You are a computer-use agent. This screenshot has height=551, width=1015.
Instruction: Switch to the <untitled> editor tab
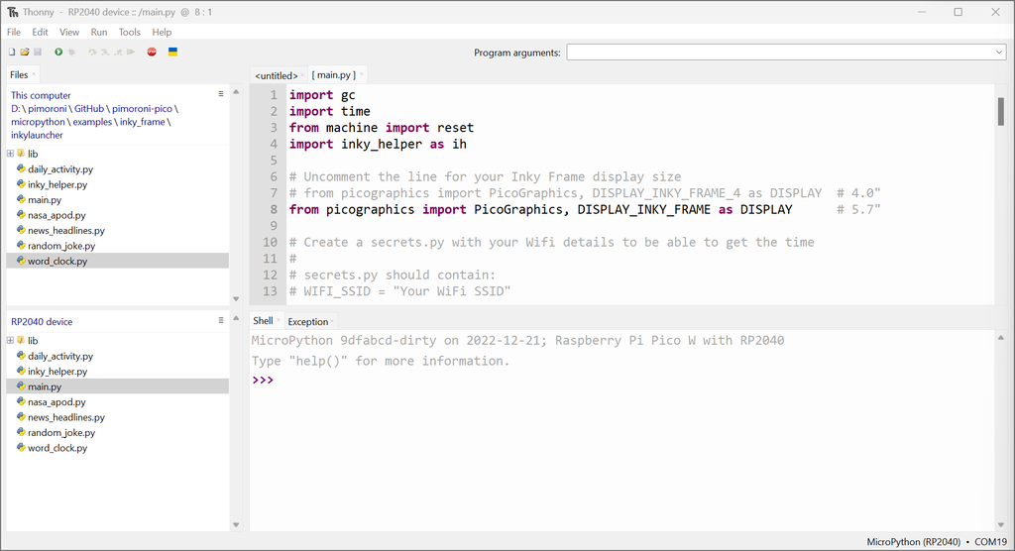[276, 75]
